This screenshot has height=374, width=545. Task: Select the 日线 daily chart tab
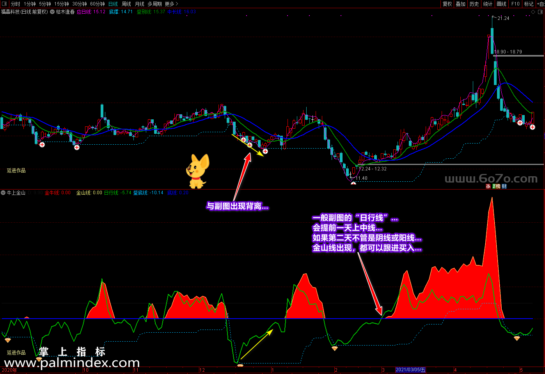(113, 4)
